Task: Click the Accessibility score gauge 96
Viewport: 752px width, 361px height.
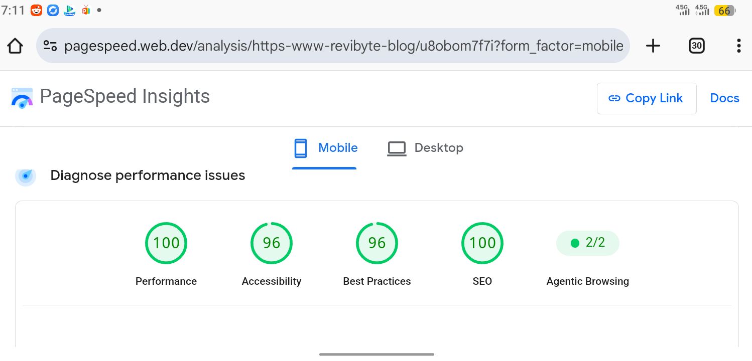Action: coord(272,243)
